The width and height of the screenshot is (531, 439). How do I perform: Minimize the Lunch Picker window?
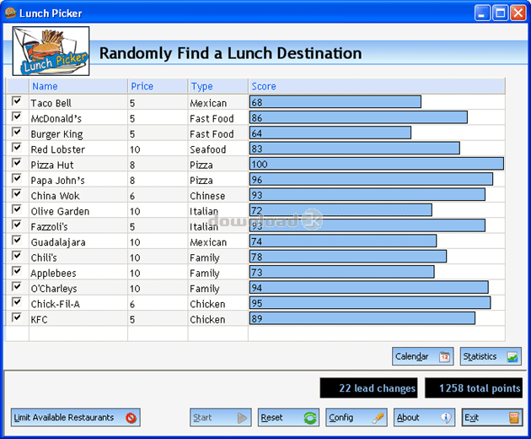pos(482,14)
